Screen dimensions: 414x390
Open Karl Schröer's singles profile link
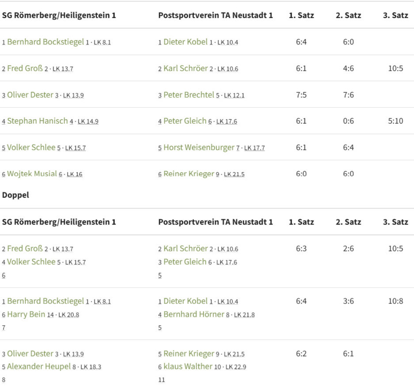(x=186, y=68)
